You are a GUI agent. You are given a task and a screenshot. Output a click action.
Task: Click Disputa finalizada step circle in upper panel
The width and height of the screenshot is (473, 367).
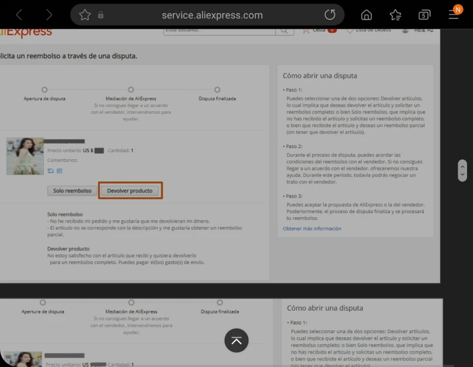(217, 90)
